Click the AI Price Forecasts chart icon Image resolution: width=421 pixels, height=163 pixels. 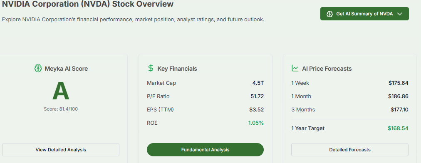295,68
